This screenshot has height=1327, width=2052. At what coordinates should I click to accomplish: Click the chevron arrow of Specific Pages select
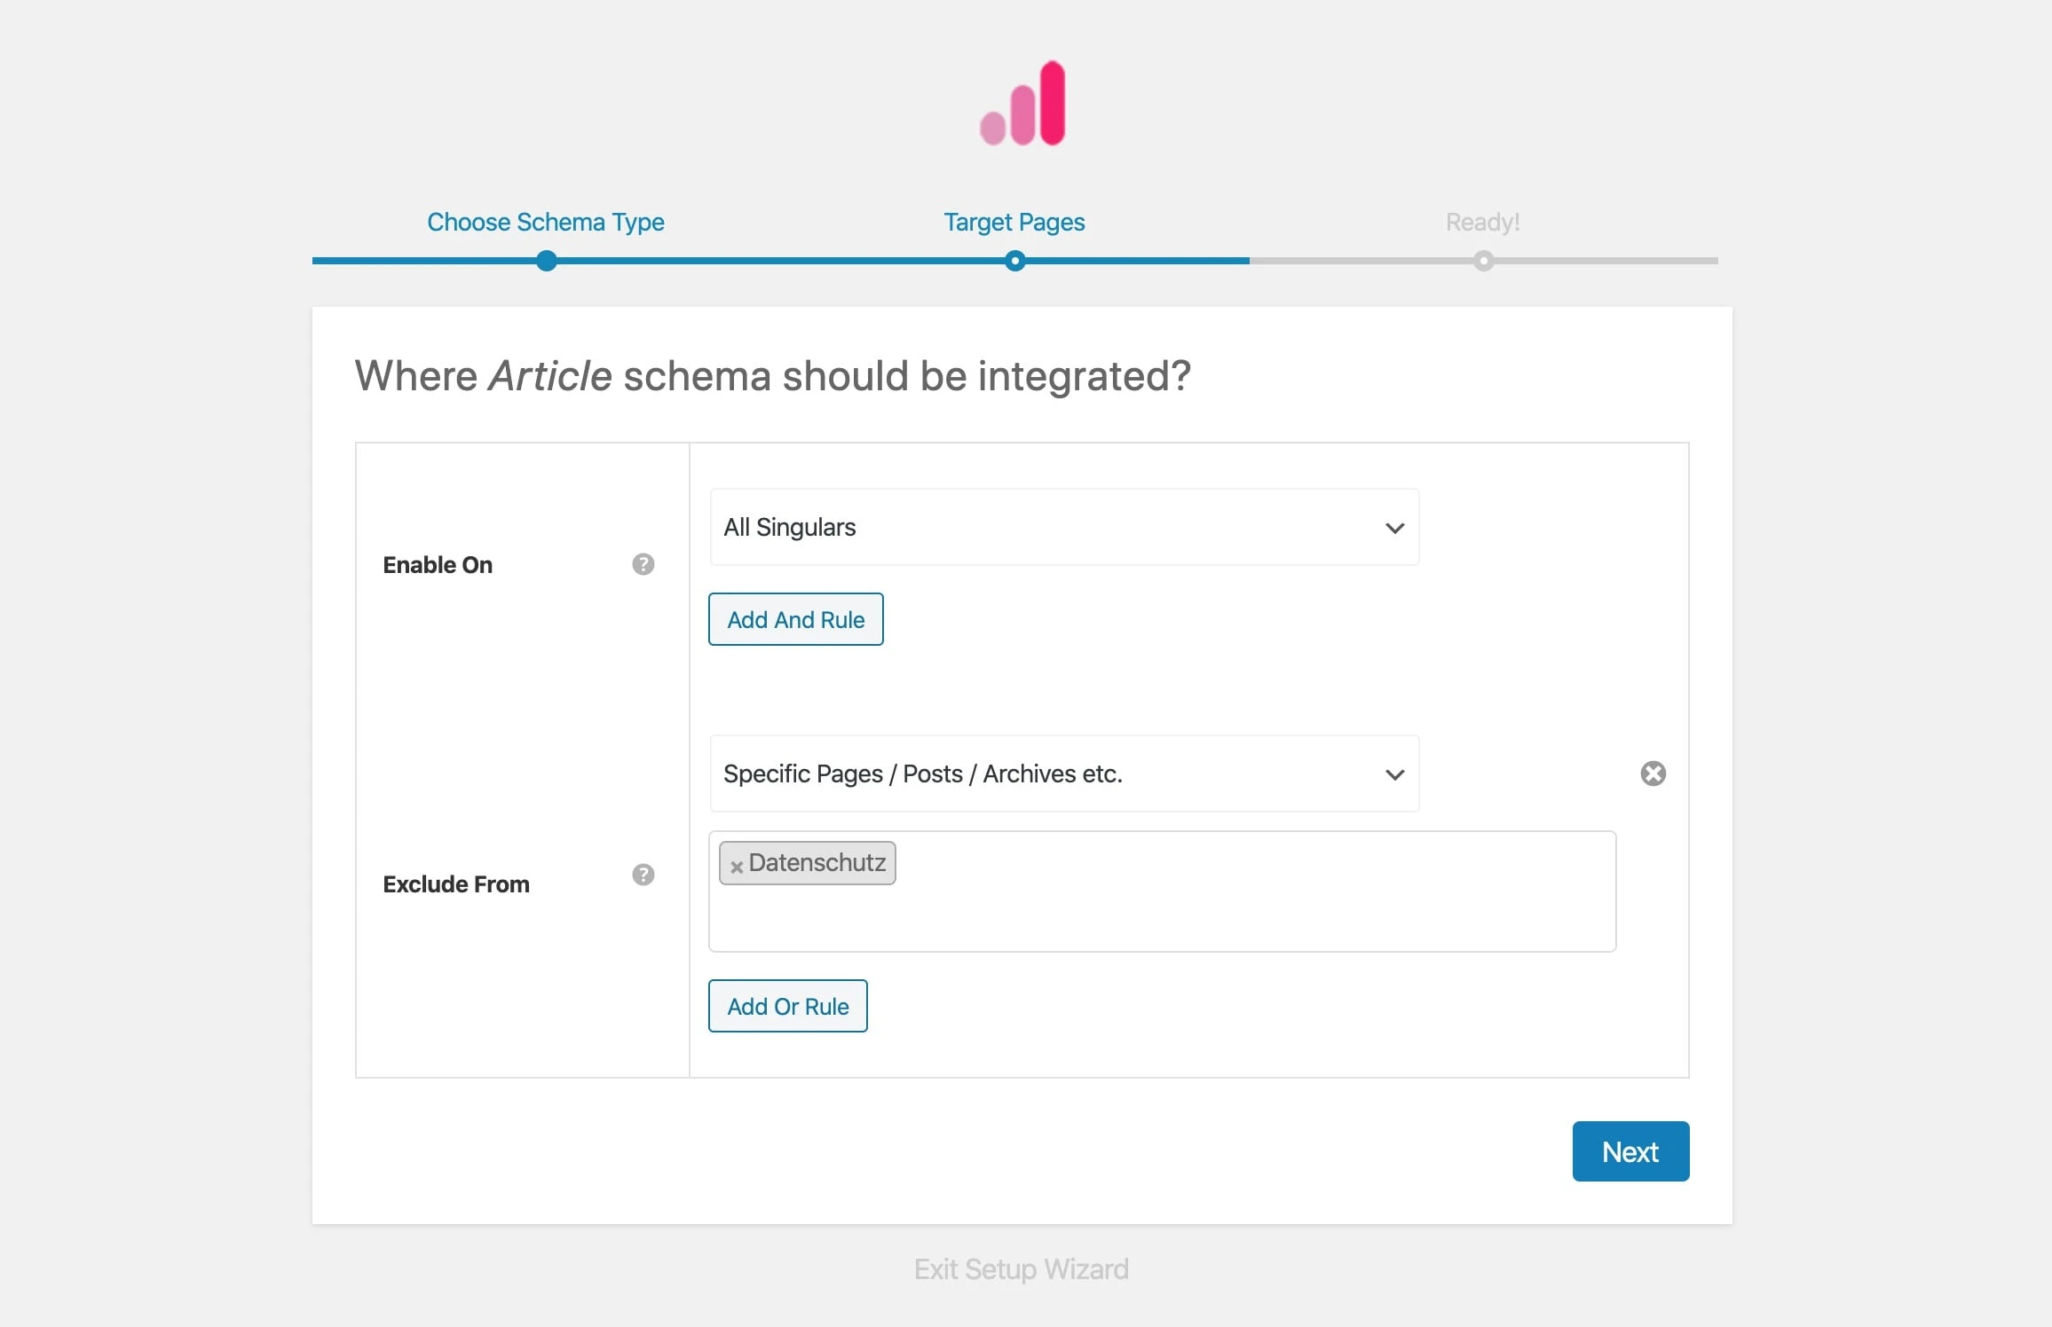pos(1394,774)
